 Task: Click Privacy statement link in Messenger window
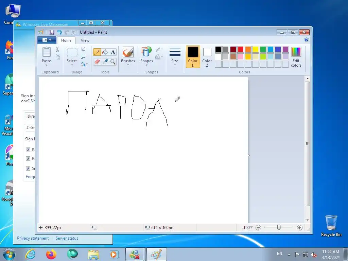point(33,238)
